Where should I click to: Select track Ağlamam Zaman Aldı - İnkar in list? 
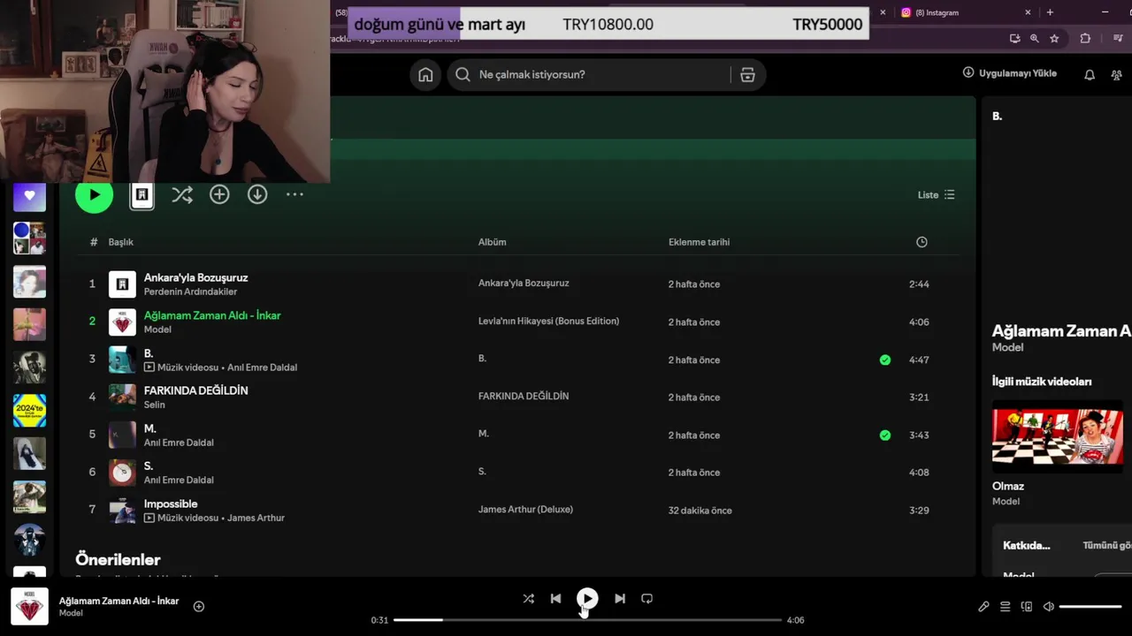[212, 315]
